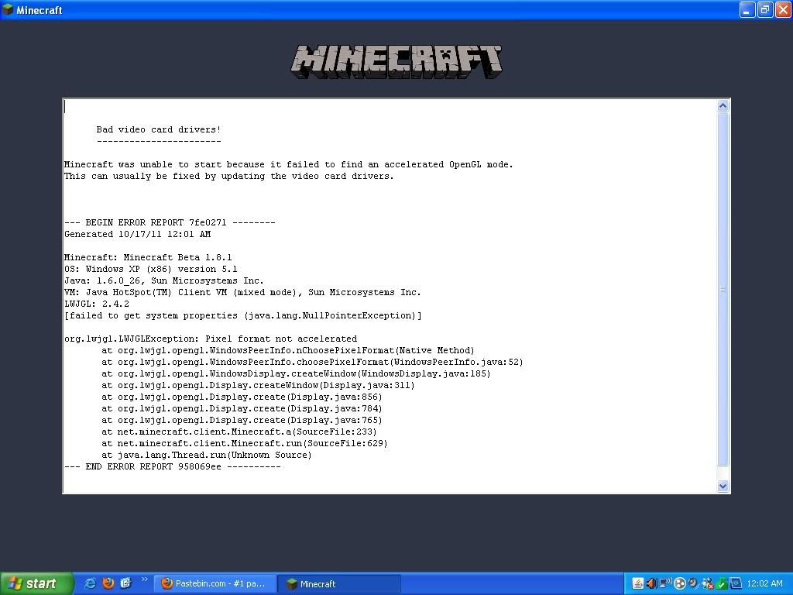The image size is (793, 595).
Task: Click the system clock showing 12:02 AM
Action: (x=764, y=583)
